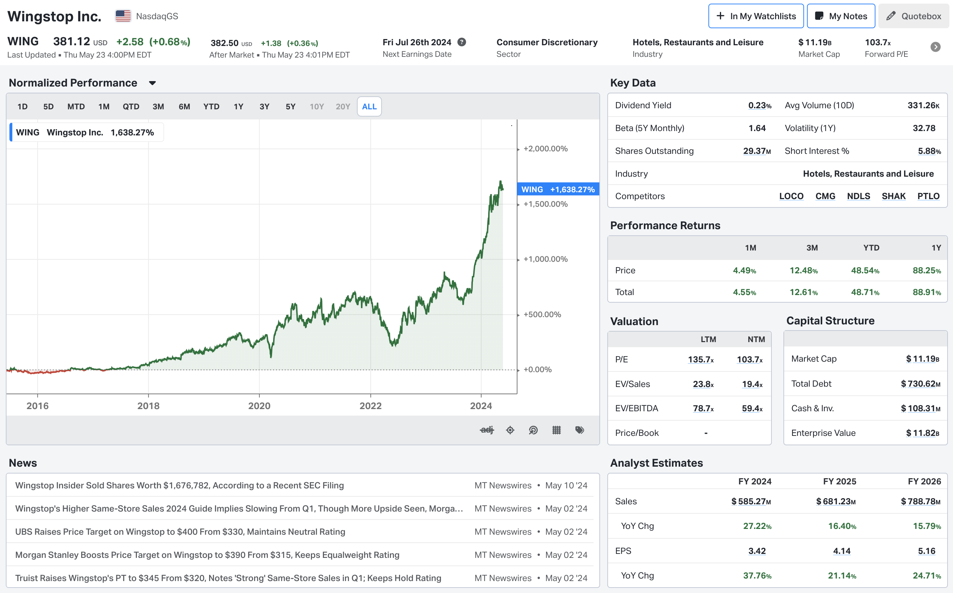This screenshot has height=593, width=953.
Task: Click the crosshair target chart icon
Action: tap(510, 430)
